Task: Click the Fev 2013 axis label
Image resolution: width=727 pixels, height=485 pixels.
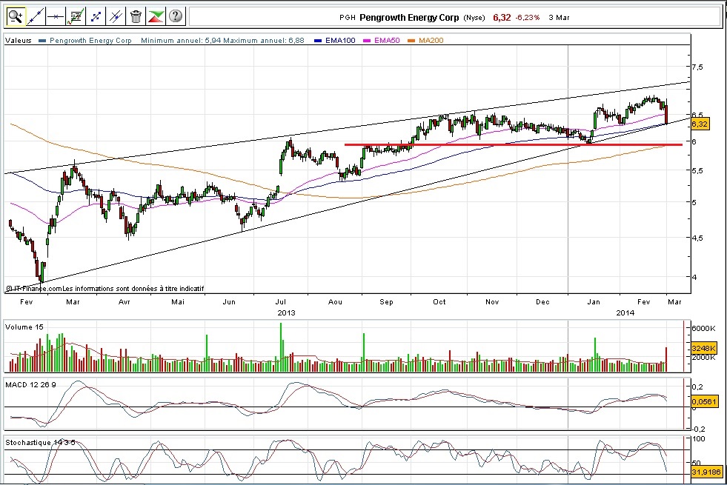Action: point(27,302)
